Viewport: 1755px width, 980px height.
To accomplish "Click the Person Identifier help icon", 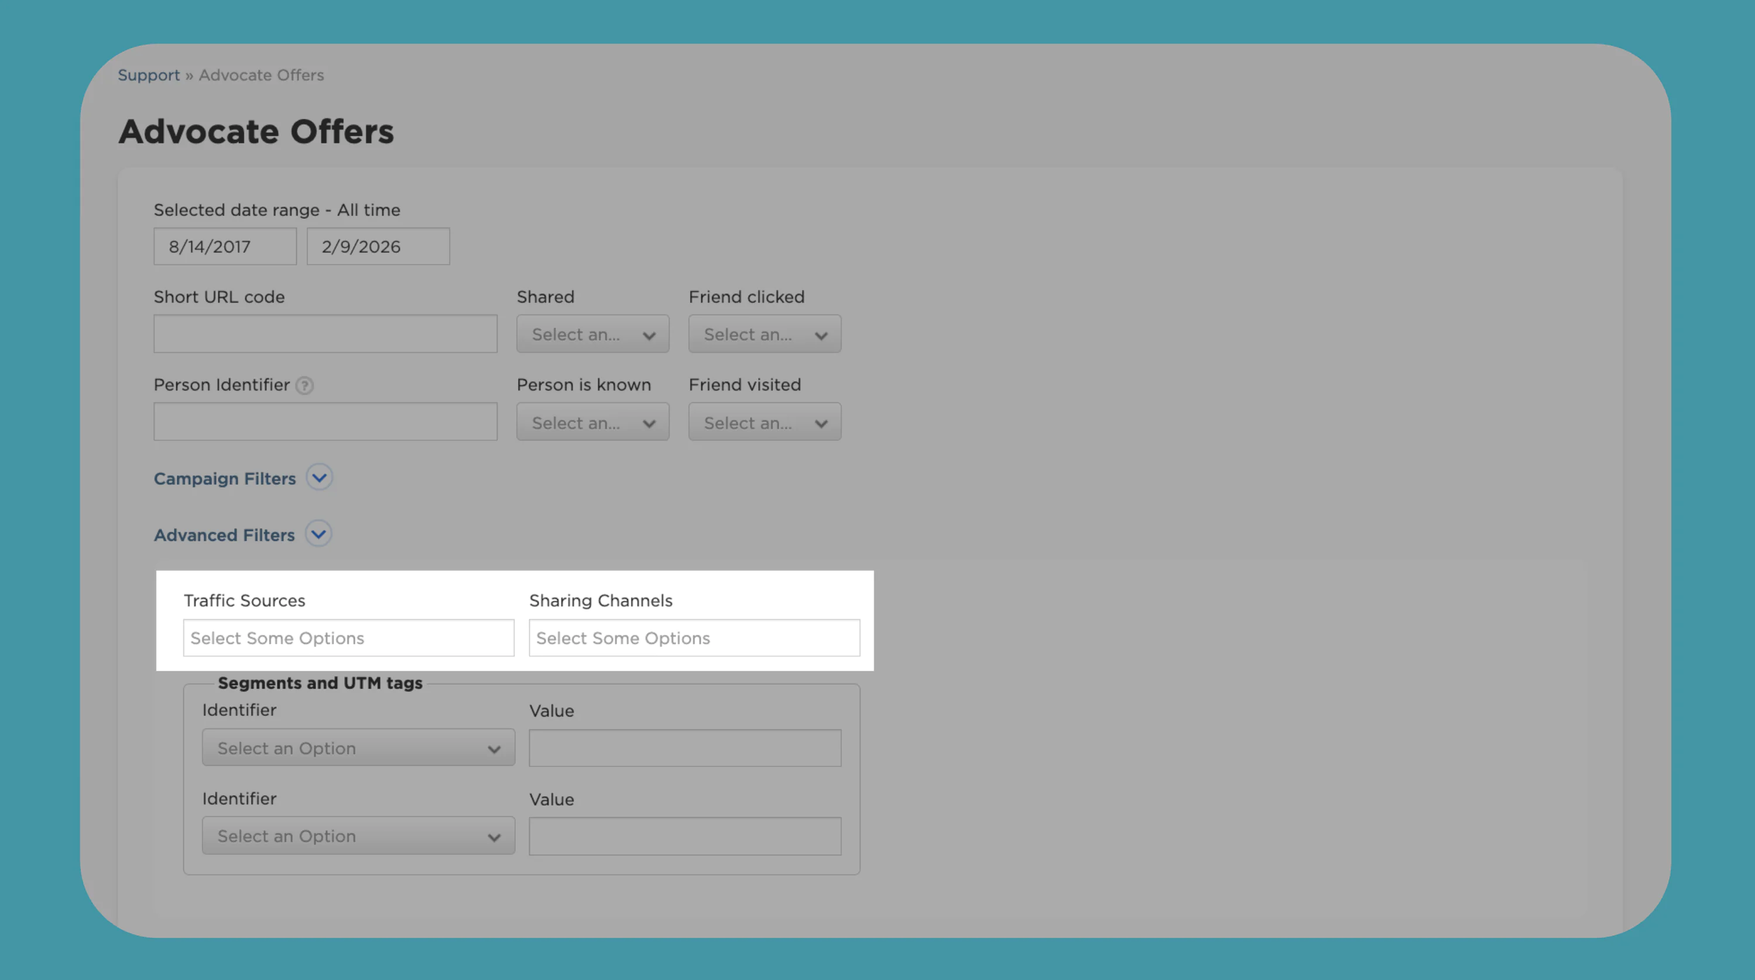I will [304, 386].
